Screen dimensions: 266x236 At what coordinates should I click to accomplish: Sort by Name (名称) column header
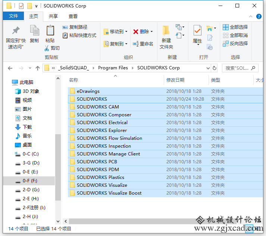tap(73, 80)
